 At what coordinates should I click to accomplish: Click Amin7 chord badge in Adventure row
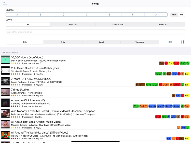[177, 106]
